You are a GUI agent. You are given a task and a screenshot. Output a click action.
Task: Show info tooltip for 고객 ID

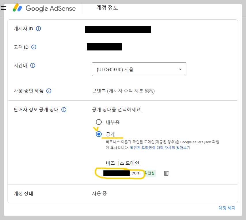[34, 47]
